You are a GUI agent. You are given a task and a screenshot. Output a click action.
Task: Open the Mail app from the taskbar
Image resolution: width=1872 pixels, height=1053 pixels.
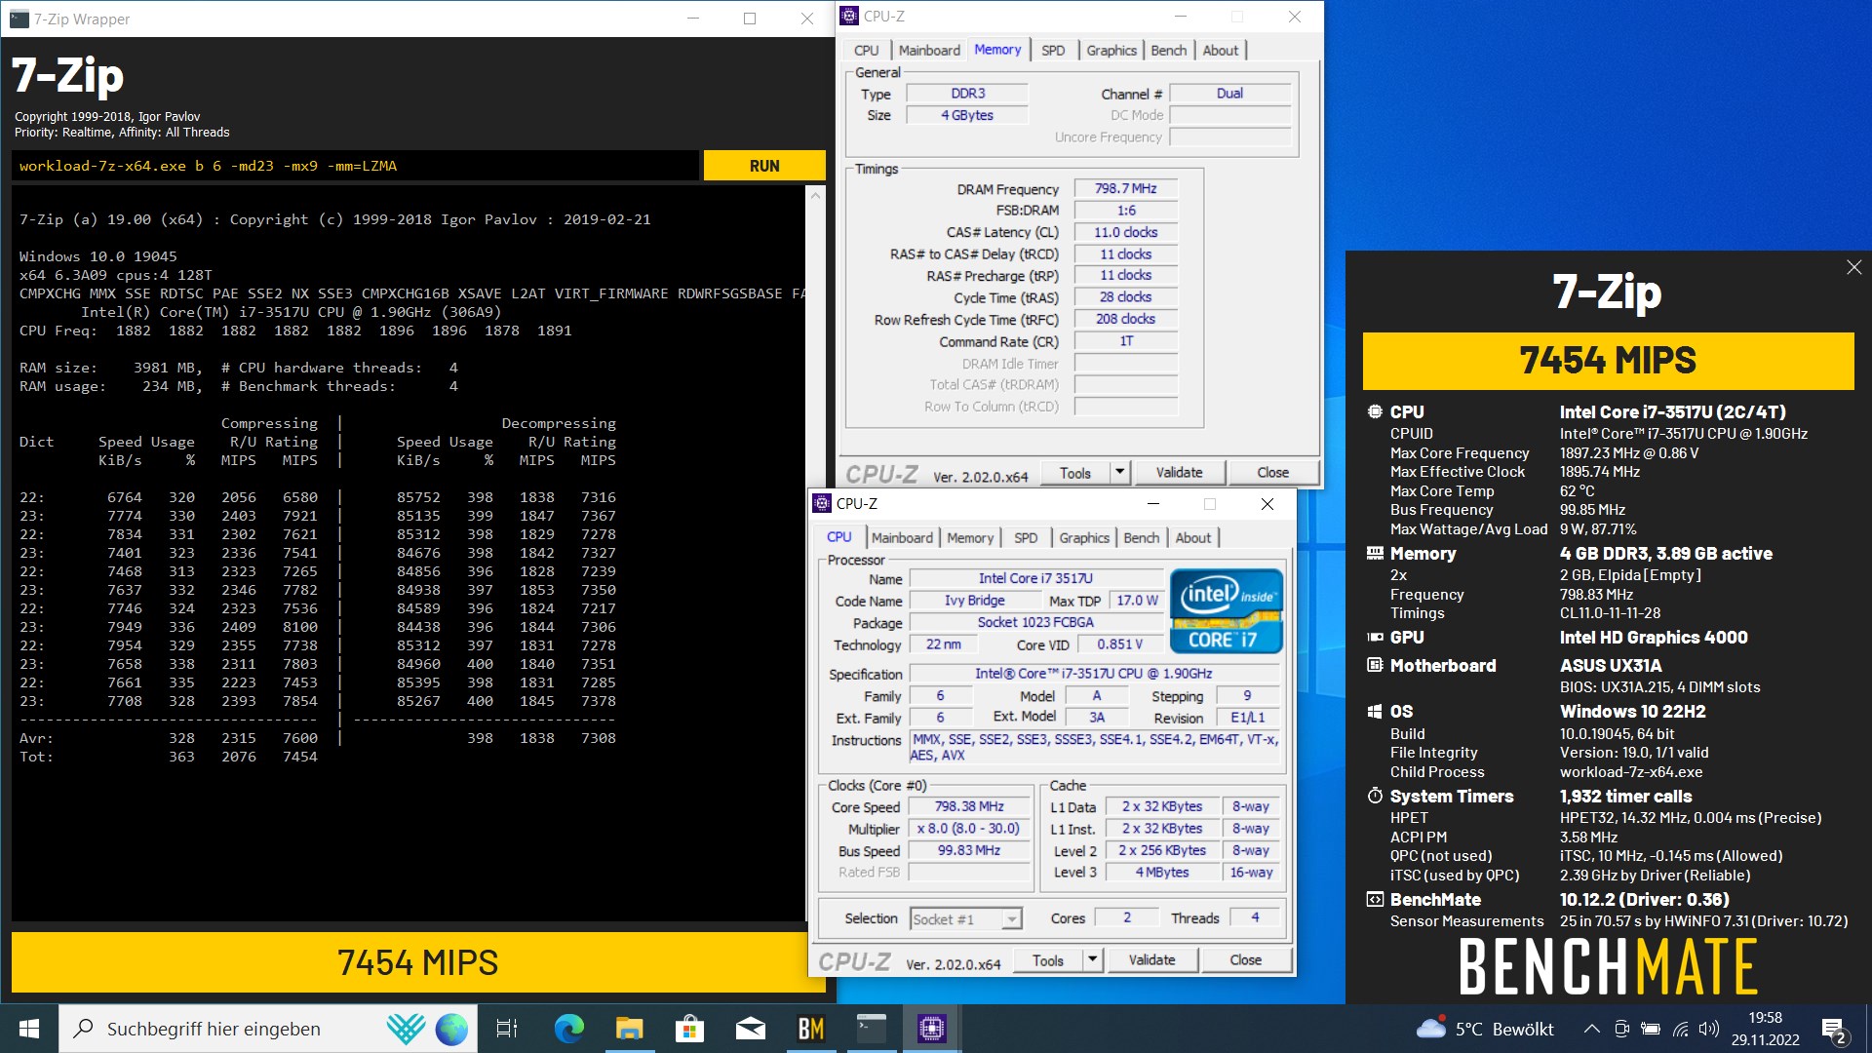[x=750, y=1029]
